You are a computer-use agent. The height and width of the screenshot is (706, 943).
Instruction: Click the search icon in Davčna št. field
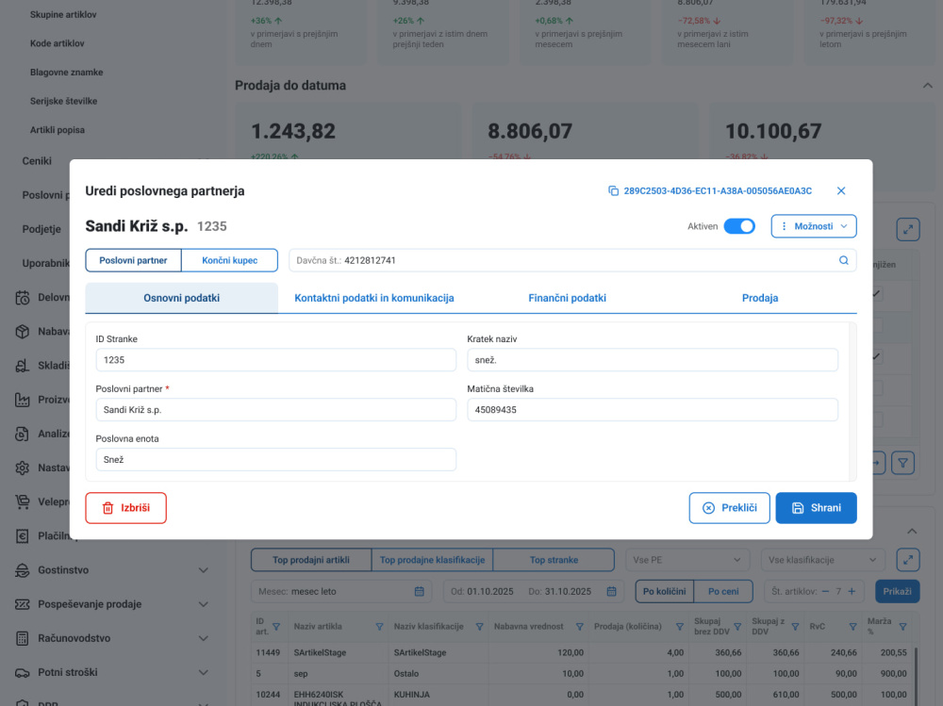point(843,260)
